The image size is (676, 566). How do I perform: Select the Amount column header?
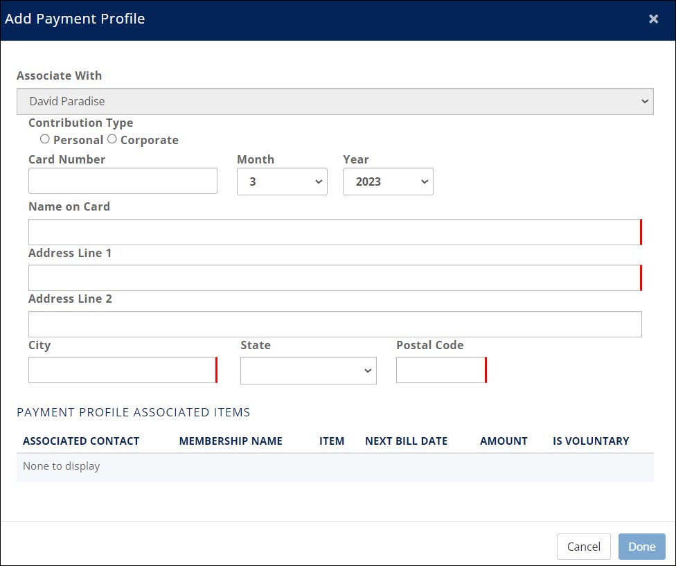click(504, 441)
